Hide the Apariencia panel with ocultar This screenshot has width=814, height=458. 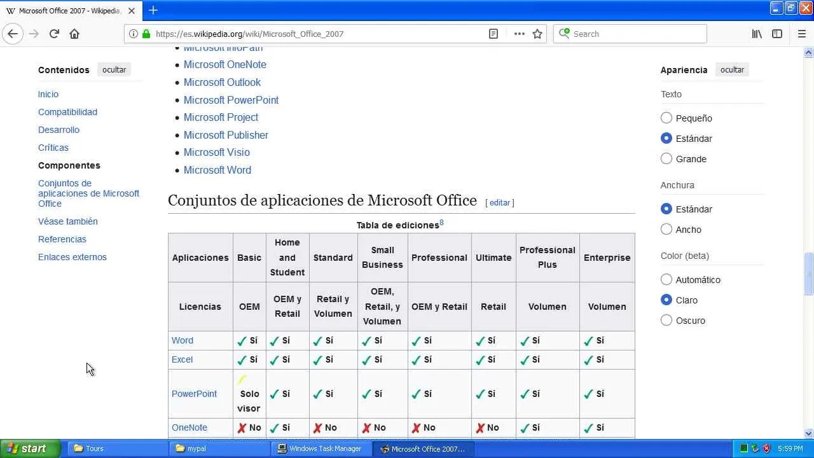[732, 70]
